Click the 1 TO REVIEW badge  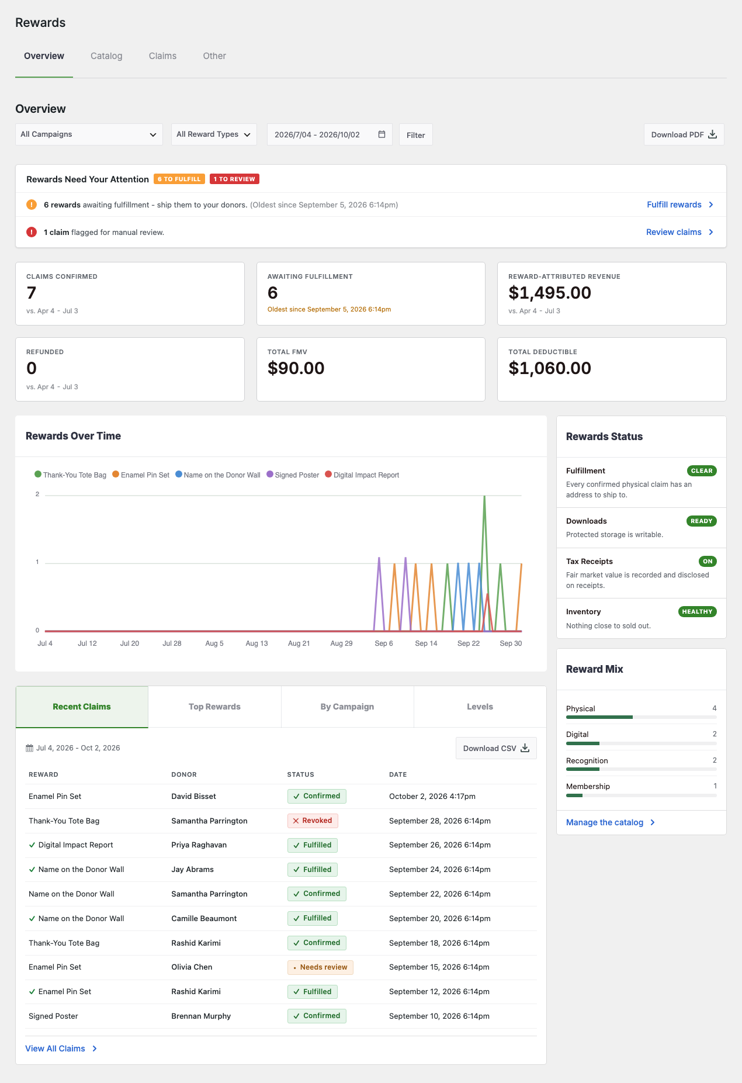pyautogui.click(x=234, y=179)
